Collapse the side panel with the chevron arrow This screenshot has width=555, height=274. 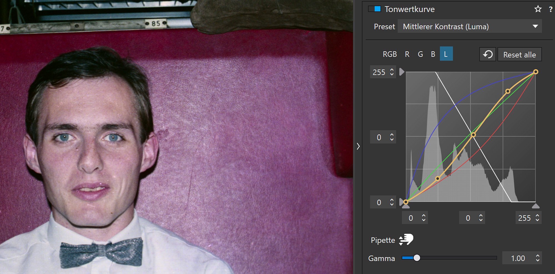tap(358, 146)
